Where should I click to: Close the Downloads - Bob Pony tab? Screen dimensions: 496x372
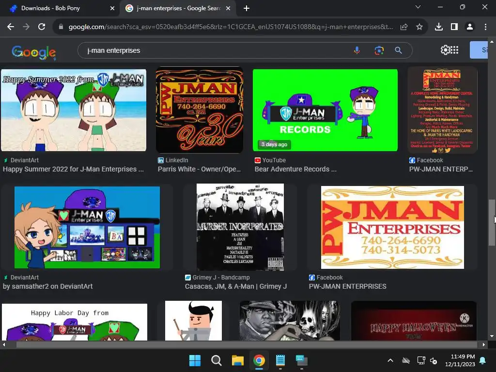(x=112, y=8)
